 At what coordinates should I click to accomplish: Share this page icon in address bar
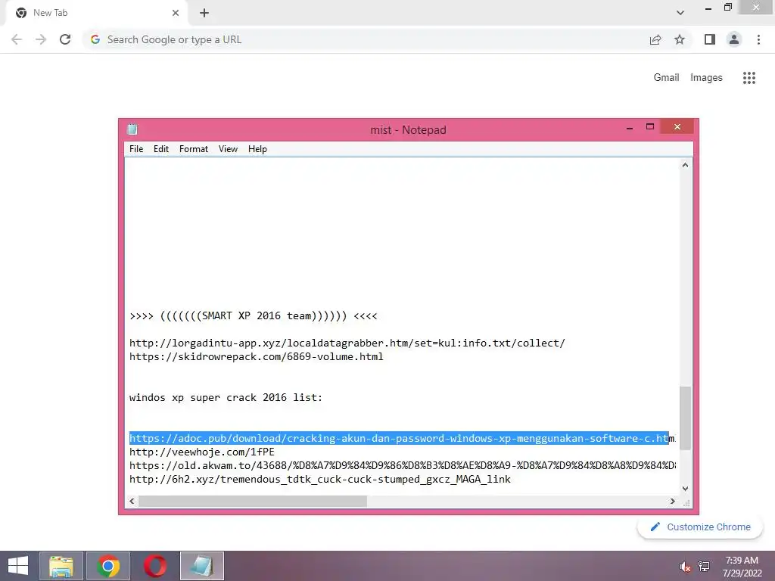(x=655, y=39)
